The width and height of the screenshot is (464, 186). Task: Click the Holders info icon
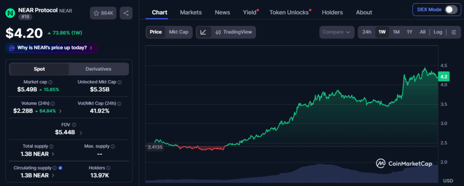(108, 168)
